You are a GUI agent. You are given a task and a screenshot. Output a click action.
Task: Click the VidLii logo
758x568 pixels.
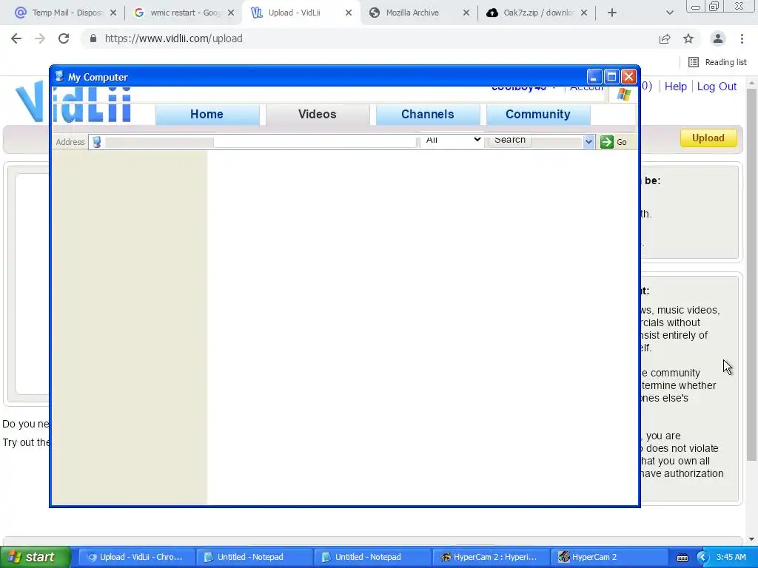pyautogui.click(x=73, y=104)
